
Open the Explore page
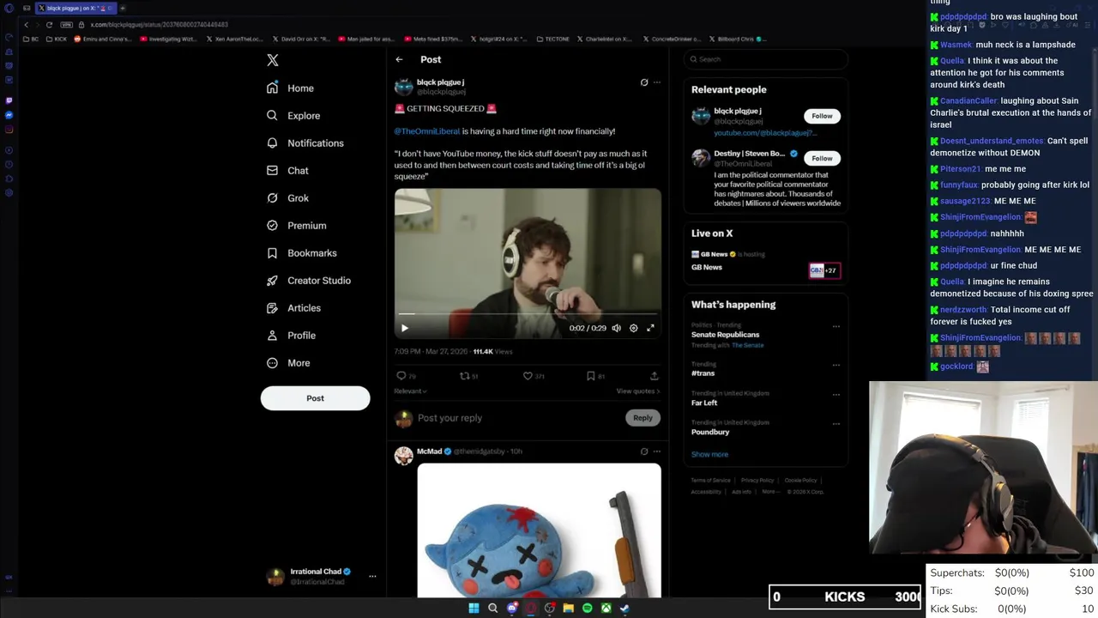coord(293,116)
